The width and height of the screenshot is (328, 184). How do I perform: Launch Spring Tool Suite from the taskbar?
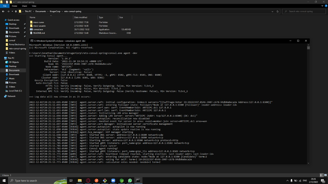[121, 181]
